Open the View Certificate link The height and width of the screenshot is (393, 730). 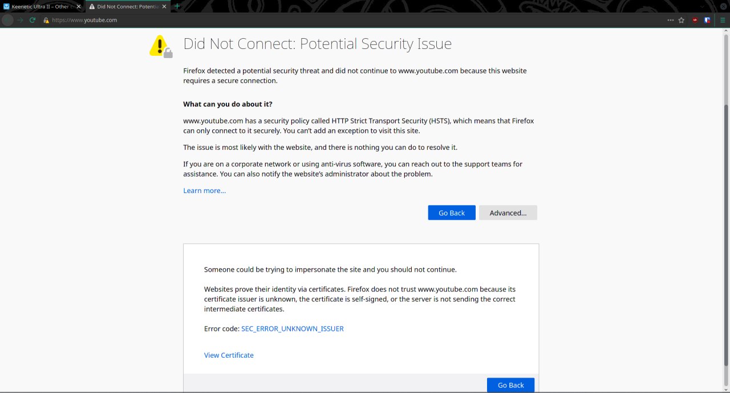point(229,355)
